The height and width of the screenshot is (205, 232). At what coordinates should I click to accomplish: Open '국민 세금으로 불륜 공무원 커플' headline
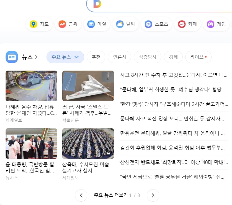[172, 177]
